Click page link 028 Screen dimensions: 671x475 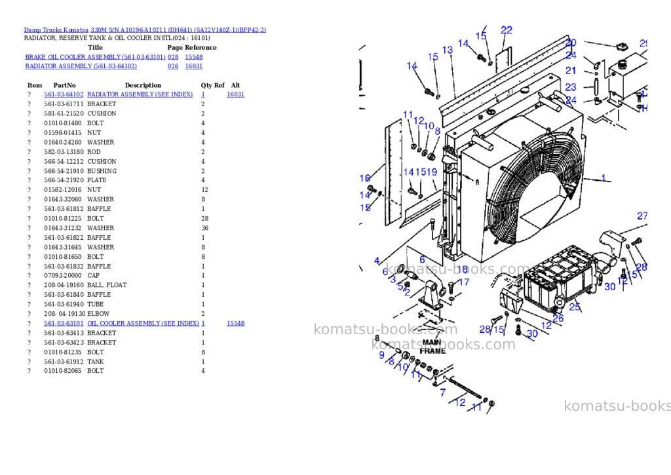point(173,57)
